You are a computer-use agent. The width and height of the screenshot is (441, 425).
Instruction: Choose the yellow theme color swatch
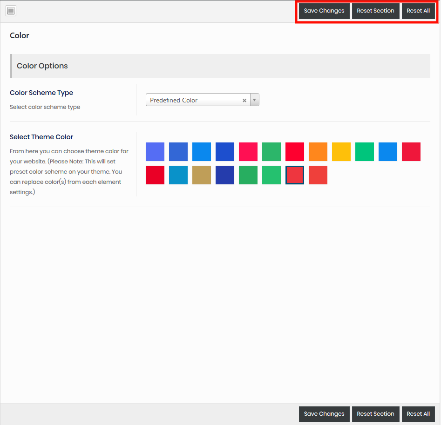[341, 152]
